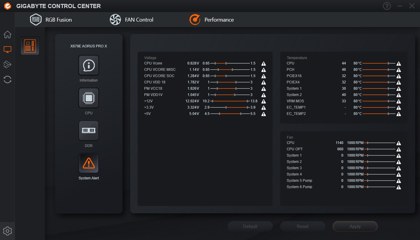Viewport: 420px width, 240px height.
Task: Click the CPU OPT fan RPM slider
Action: (x=379, y=149)
